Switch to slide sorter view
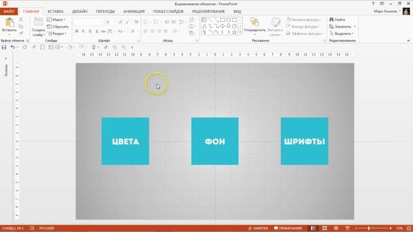 coord(325,228)
